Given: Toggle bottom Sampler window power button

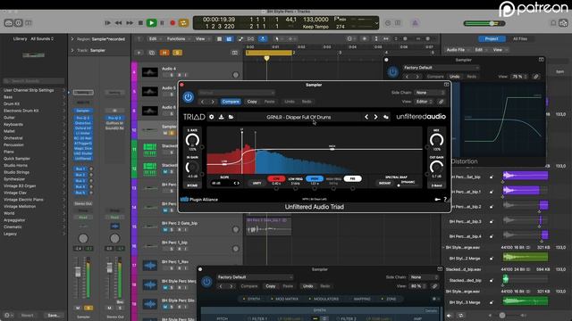Looking at the screenshot, I should pos(206,282).
